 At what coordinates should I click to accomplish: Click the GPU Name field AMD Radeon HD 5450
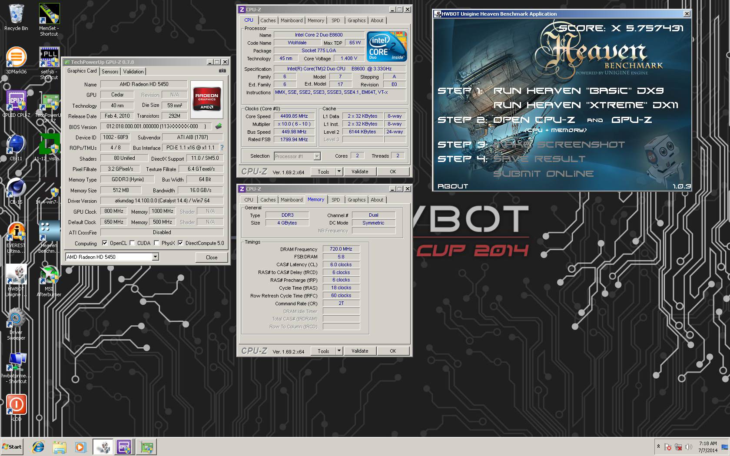[x=144, y=84]
